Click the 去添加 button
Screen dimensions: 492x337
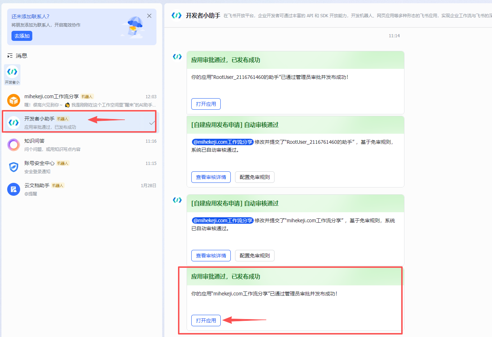(22, 36)
